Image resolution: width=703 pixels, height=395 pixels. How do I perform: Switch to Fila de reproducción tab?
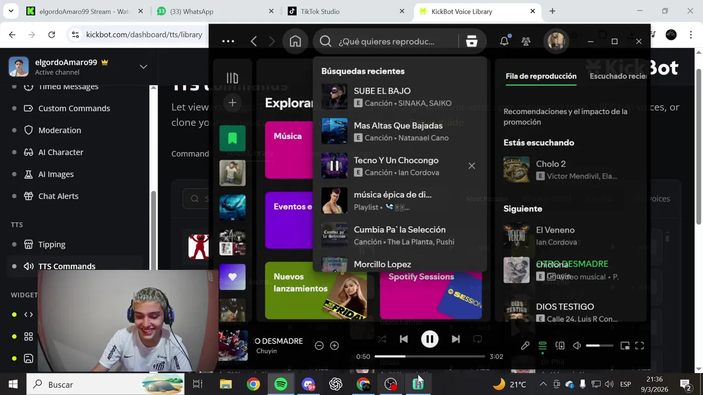click(541, 76)
